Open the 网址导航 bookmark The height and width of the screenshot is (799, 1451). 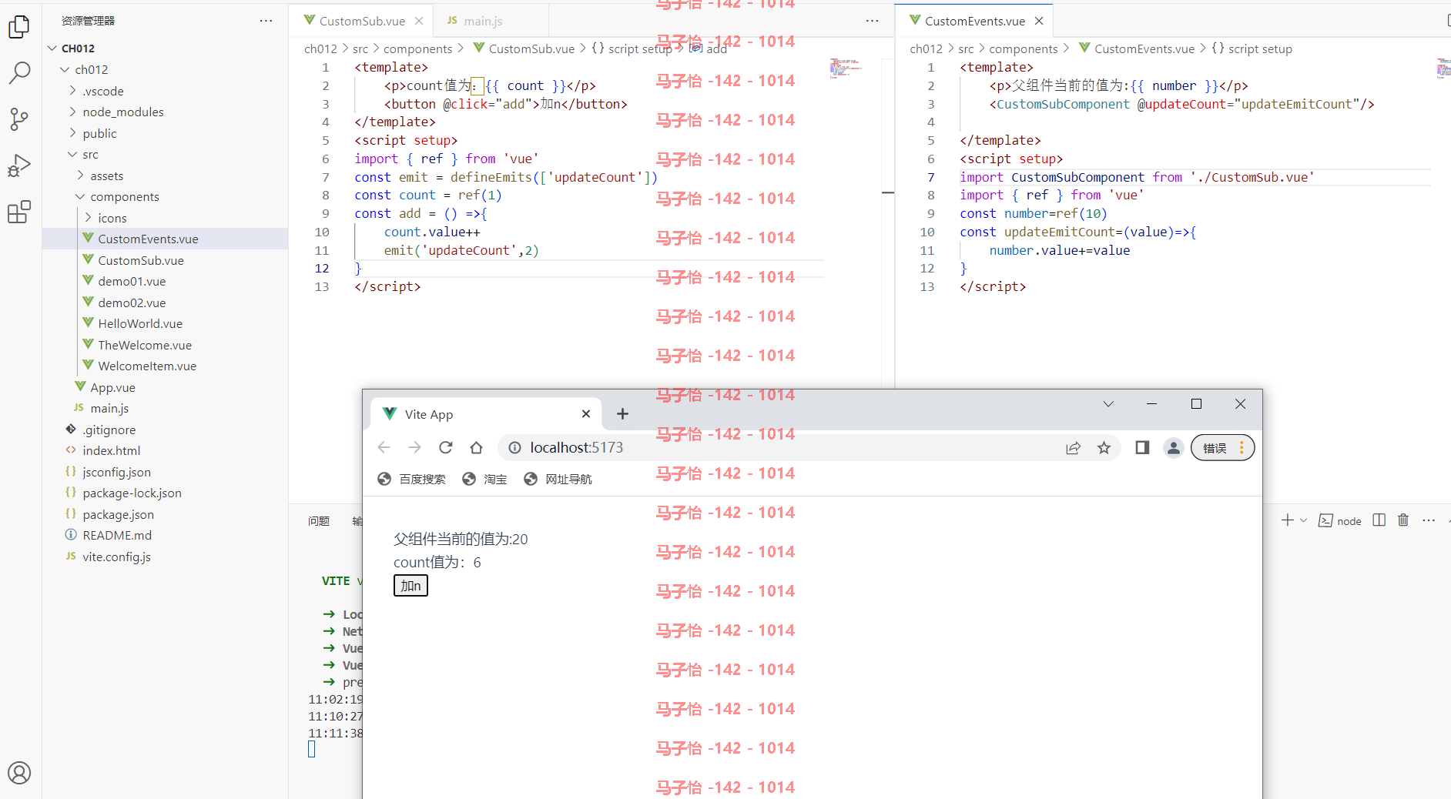[x=558, y=479]
